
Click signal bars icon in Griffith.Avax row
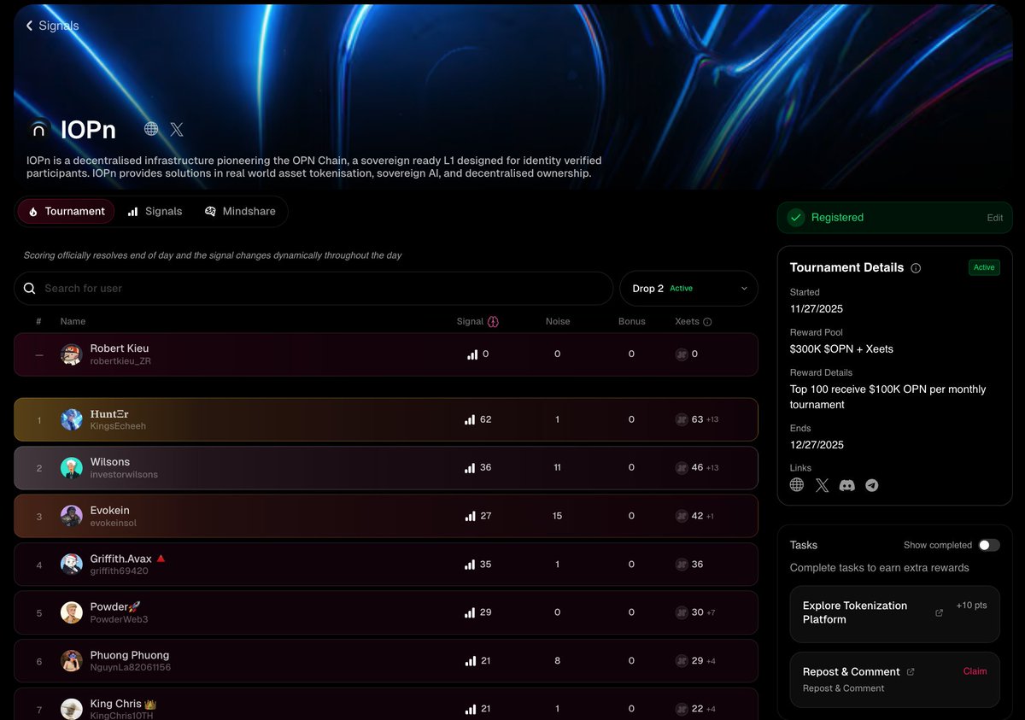(x=469, y=565)
